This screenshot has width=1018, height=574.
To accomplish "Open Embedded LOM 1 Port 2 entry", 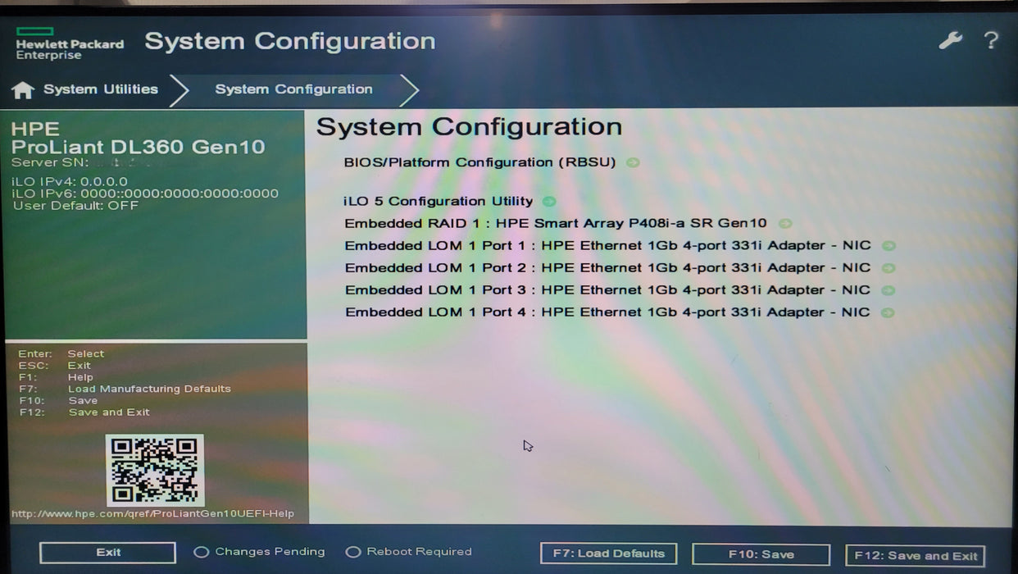I will click(x=607, y=267).
